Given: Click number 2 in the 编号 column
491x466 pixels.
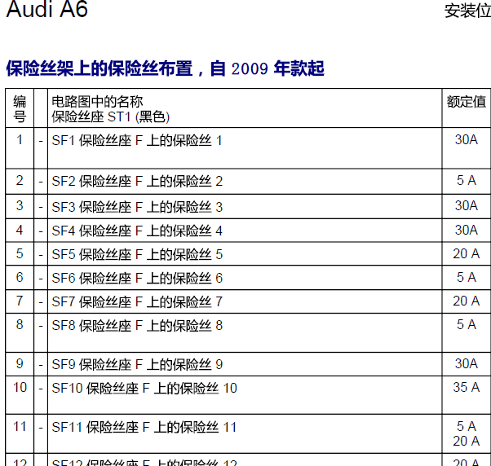Looking at the screenshot, I should (20, 181).
